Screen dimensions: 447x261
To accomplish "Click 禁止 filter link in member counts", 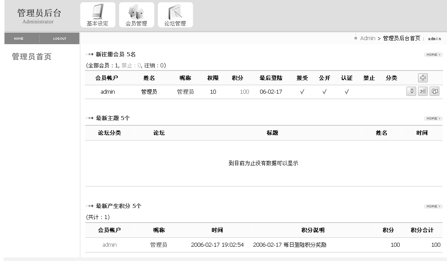I will pyautogui.click(x=128, y=66).
